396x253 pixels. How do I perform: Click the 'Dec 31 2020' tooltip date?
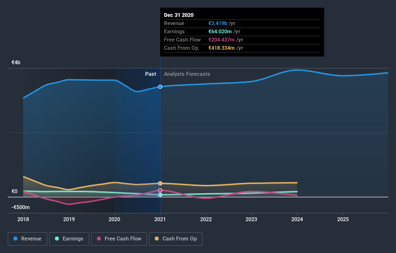coord(179,15)
